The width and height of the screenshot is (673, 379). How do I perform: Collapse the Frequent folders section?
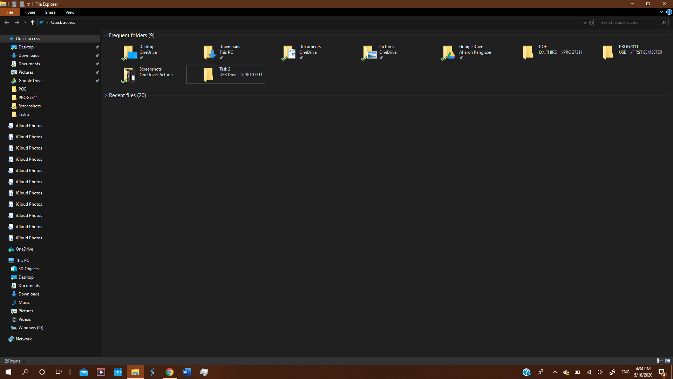[106, 35]
